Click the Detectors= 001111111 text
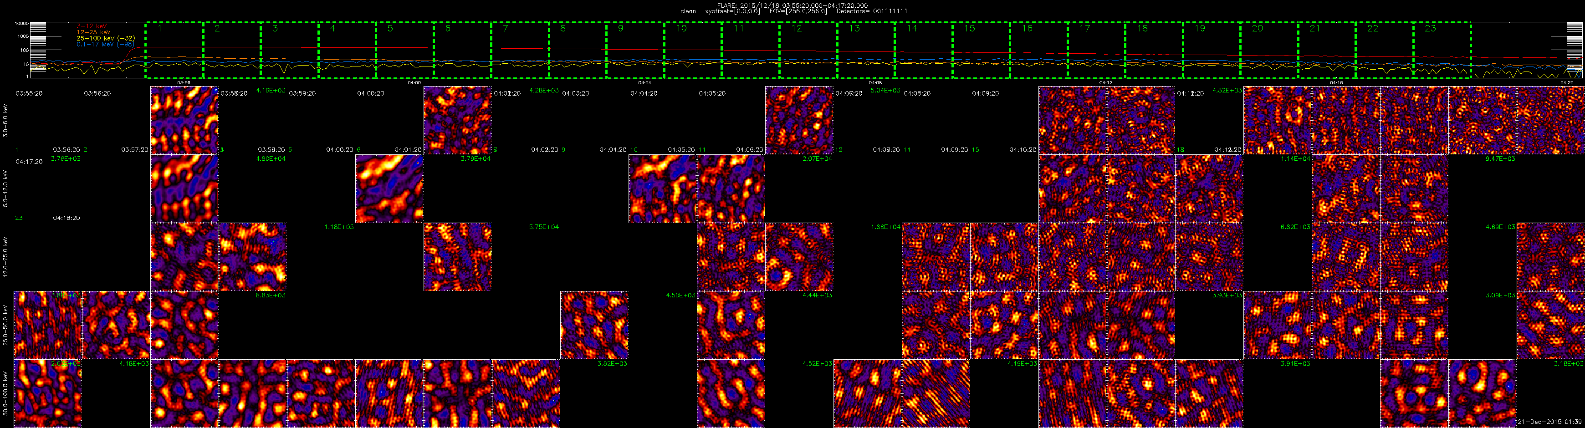Screen dimensions: 1585x428 (x=872, y=11)
